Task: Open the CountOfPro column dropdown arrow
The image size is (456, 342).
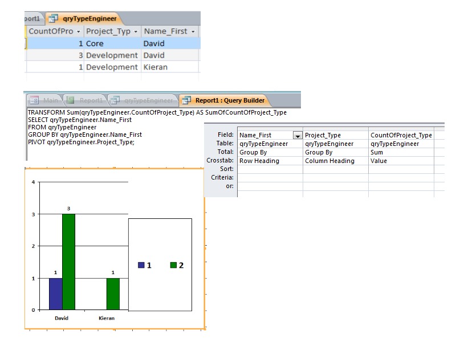Action: pyautogui.click(x=78, y=31)
